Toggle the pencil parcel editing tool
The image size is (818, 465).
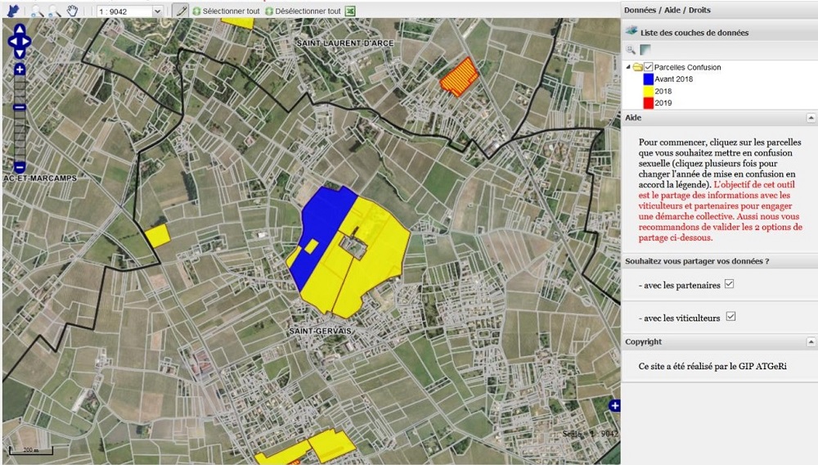click(x=181, y=11)
